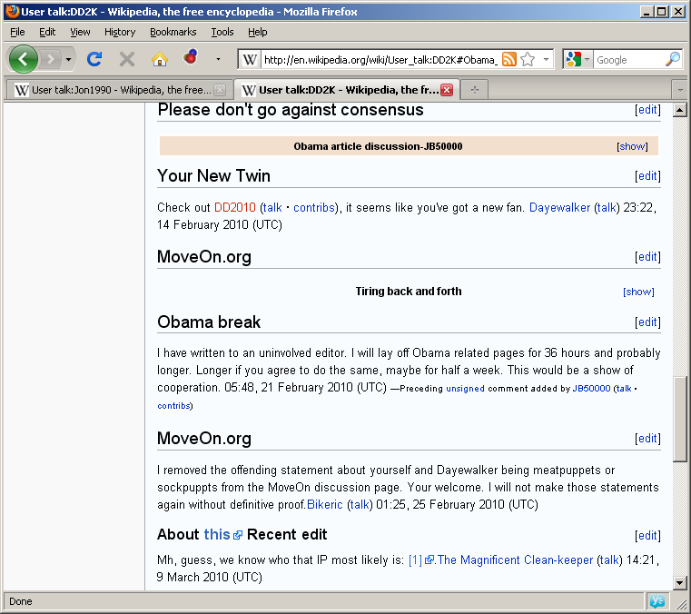Click the URL address field
This screenshot has height=614, width=691.
pos(380,60)
